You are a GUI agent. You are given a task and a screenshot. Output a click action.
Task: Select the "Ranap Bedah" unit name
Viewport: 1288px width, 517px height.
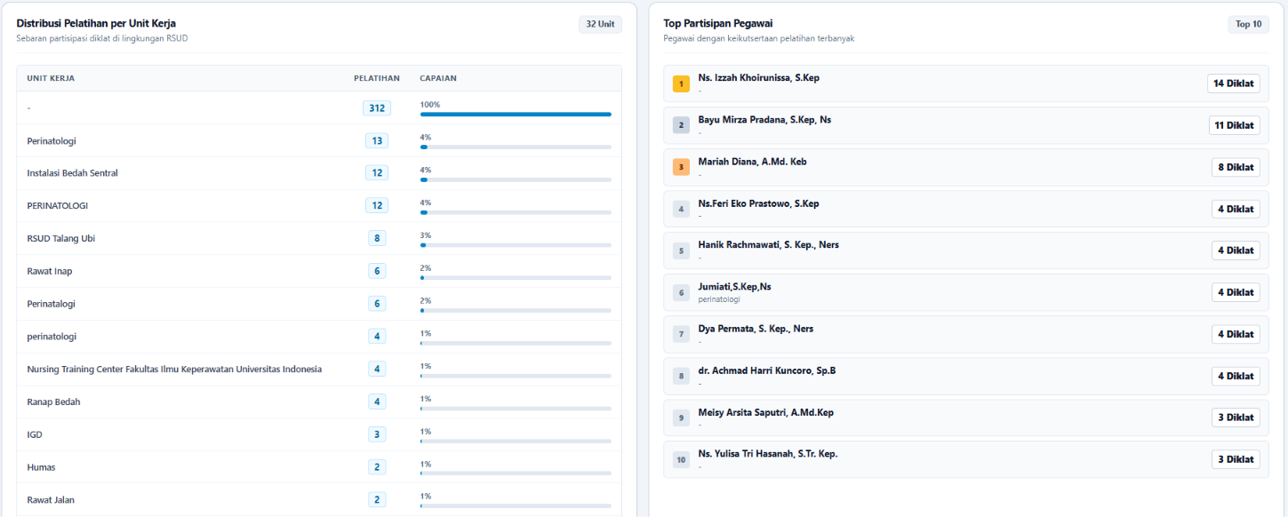54,402
